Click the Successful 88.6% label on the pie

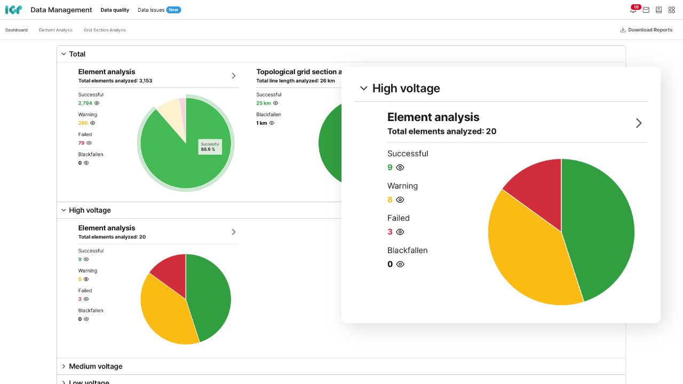pyautogui.click(x=210, y=146)
